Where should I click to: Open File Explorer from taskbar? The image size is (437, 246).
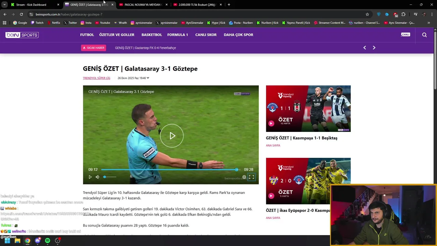point(17,241)
